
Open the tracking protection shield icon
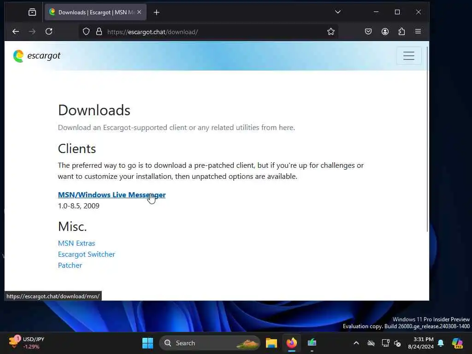[86, 32]
